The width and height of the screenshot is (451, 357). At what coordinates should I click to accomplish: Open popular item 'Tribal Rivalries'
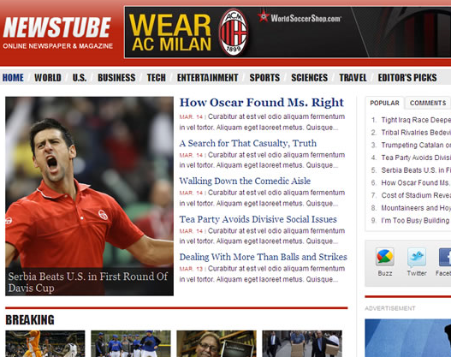click(x=416, y=133)
